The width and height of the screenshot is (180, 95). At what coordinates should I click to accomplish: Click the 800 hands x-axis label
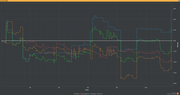click(x=117, y=88)
